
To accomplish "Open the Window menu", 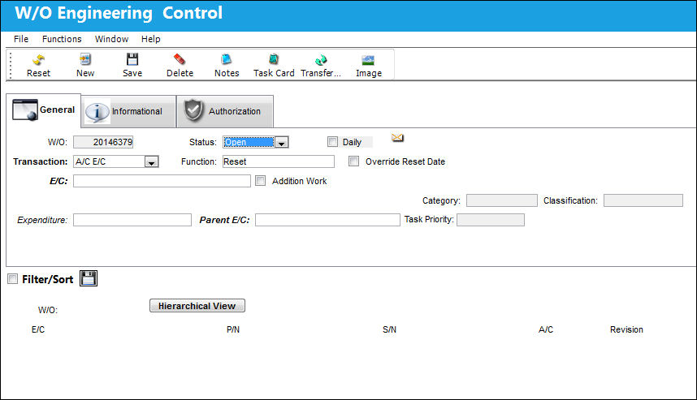I will pyautogui.click(x=111, y=39).
